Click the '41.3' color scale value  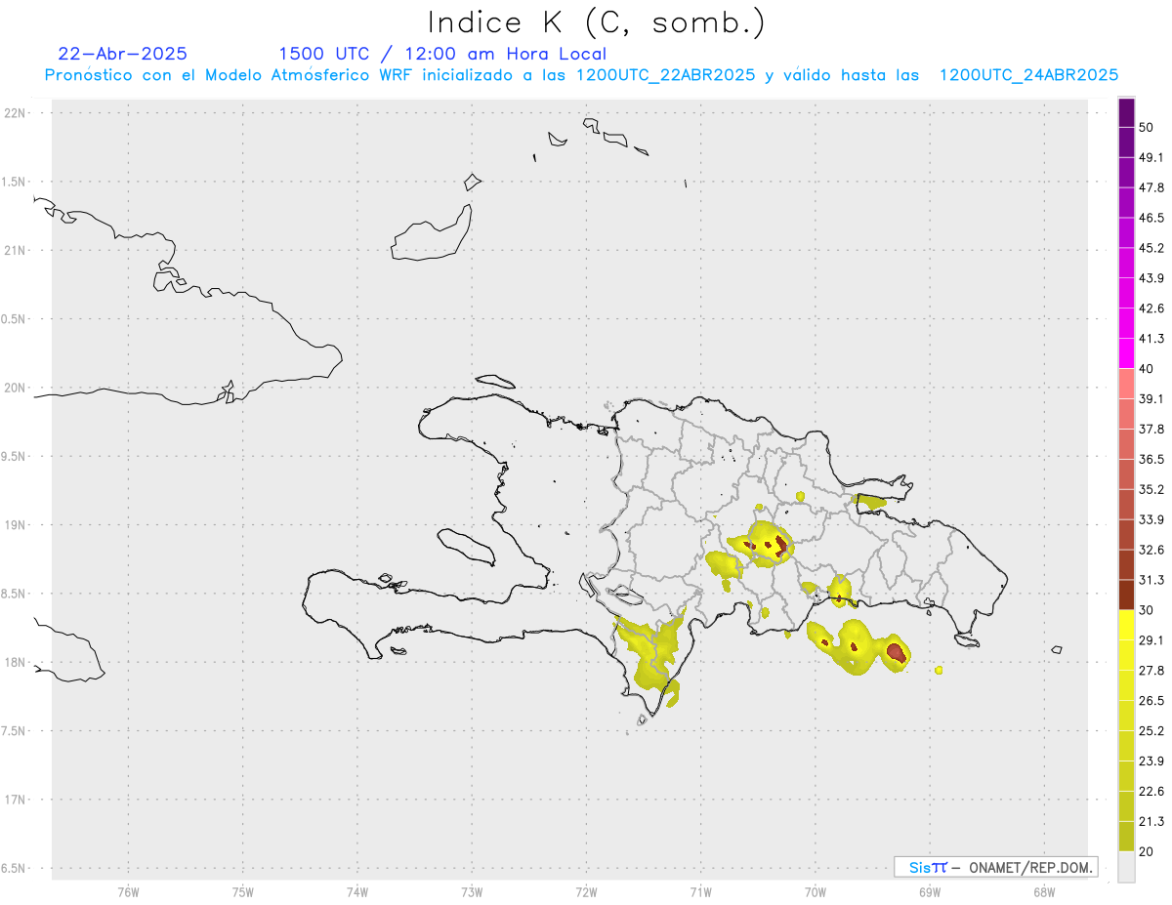coord(1151,339)
